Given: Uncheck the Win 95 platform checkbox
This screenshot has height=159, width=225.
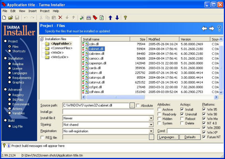Looking at the screenshot, I should [204, 109].
